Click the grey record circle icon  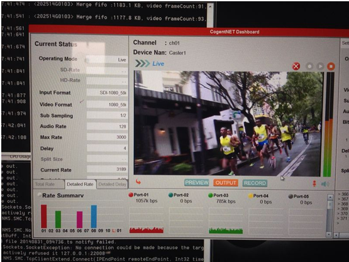tap(309, 66)
